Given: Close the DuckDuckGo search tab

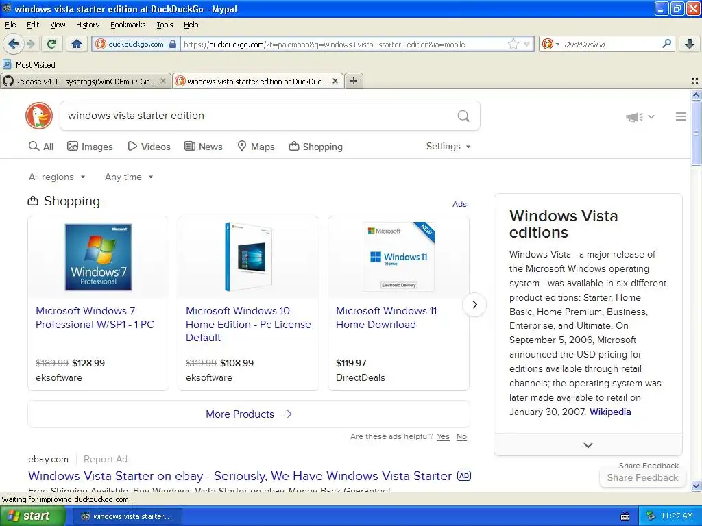Looking at the screenshot, I should coord(335,81).
